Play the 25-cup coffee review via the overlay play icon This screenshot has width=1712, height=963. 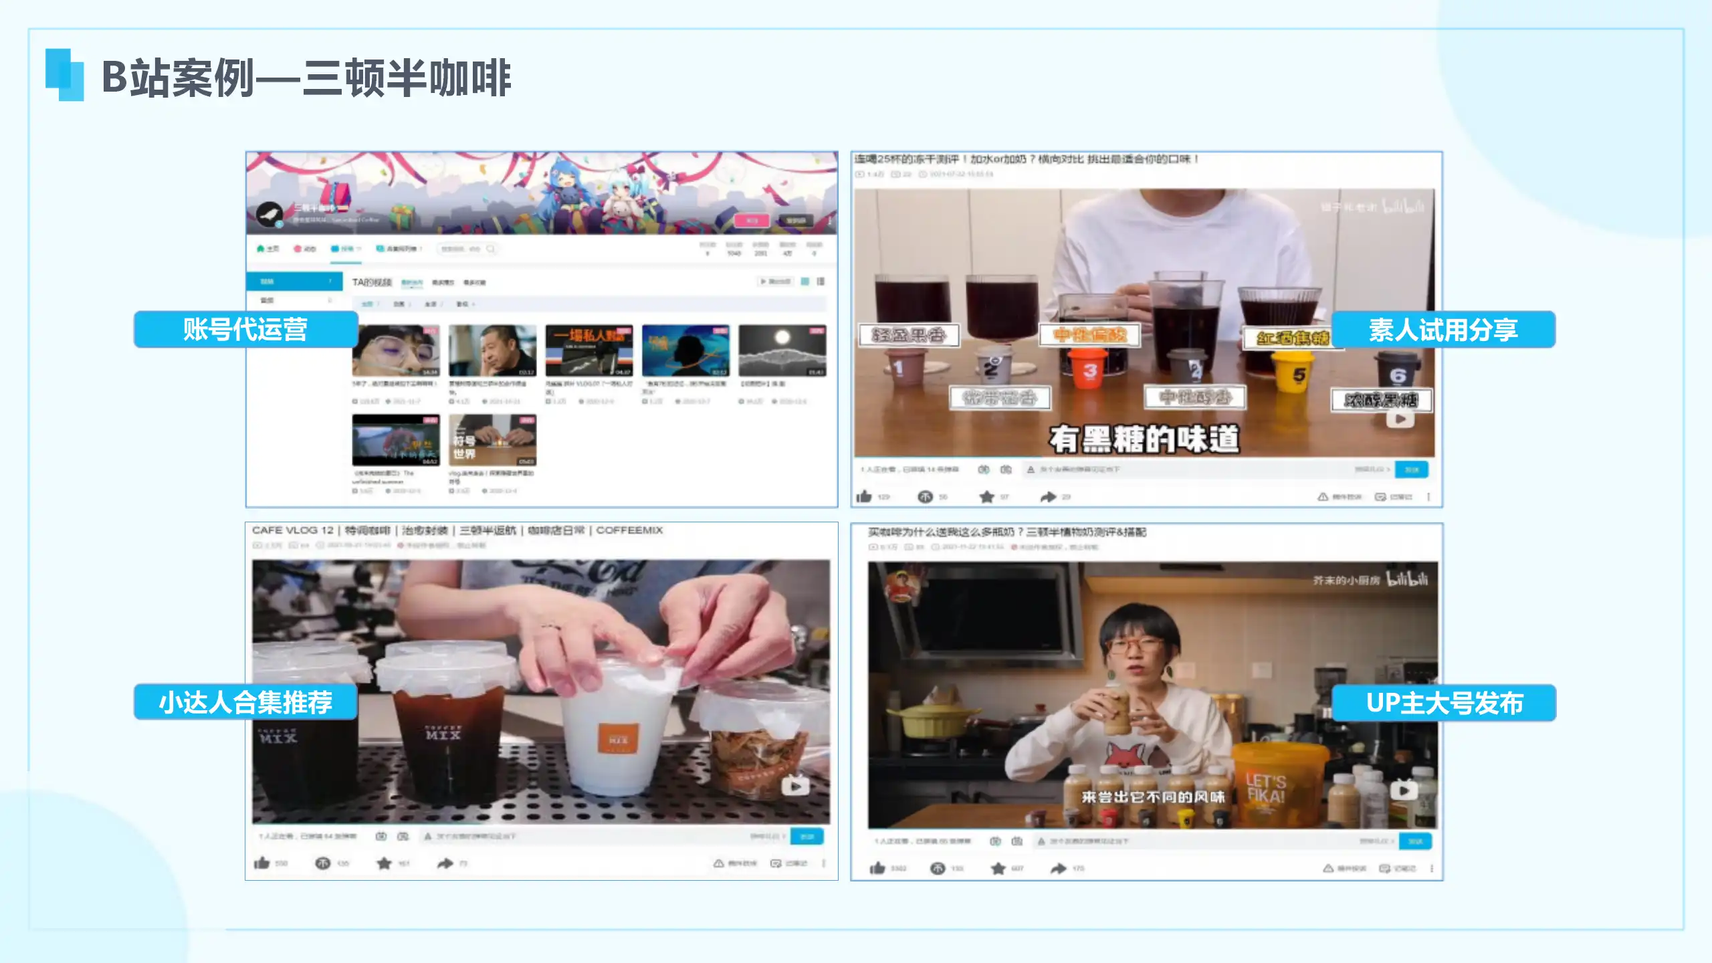[x=1400, y=419]
